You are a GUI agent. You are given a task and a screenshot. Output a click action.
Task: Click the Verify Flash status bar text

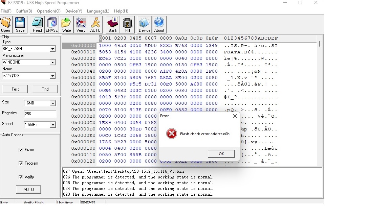34,202
